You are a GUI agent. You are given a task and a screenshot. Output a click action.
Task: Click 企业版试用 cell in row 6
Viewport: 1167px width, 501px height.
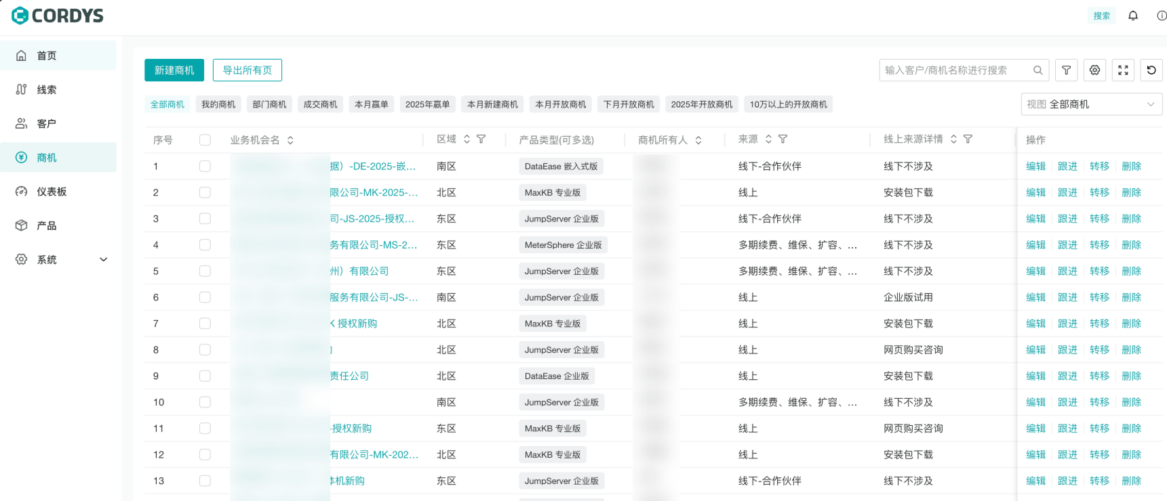tap(908, 297)
